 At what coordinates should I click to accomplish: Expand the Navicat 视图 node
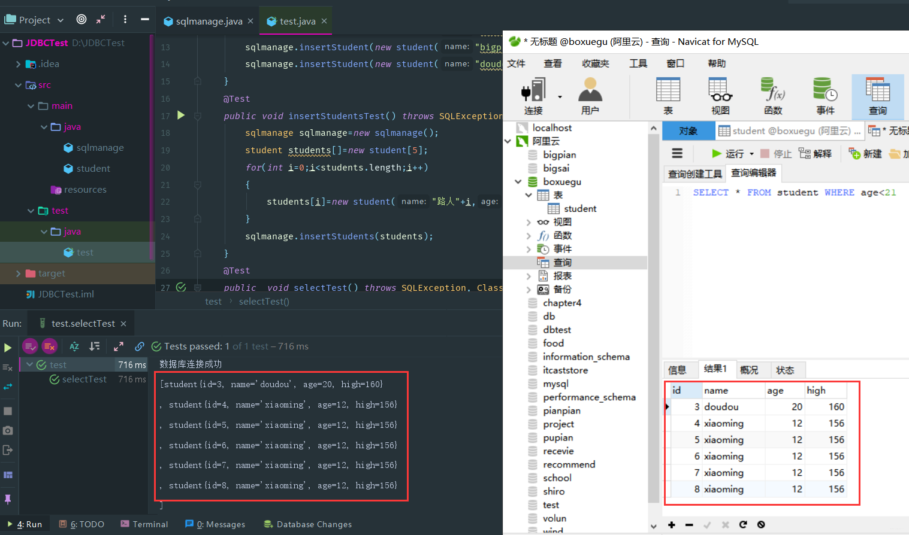[x=529, y=222]
